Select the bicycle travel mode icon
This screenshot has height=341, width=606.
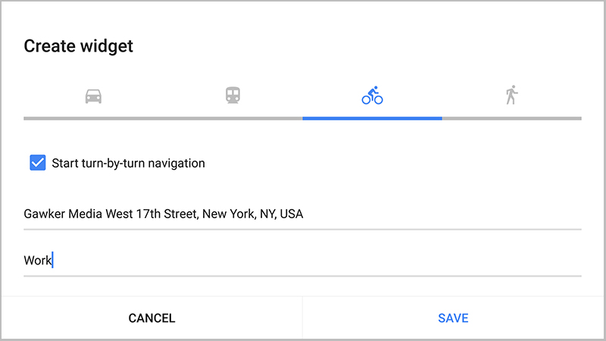point(372,95)
